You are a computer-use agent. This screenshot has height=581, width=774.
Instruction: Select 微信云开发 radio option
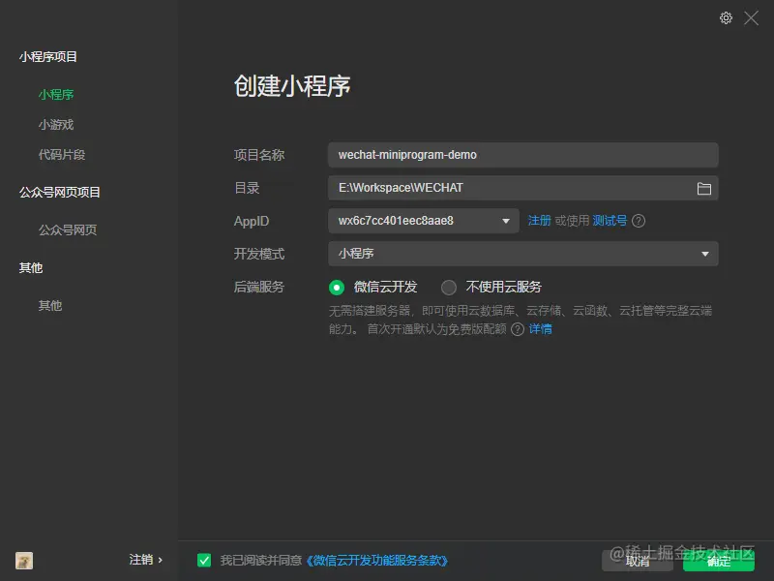click(x=337, y=287)
